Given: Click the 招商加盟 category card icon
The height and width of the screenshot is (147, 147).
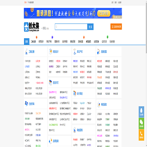Looking at the screenshot, I should click(x=98, y=51).
